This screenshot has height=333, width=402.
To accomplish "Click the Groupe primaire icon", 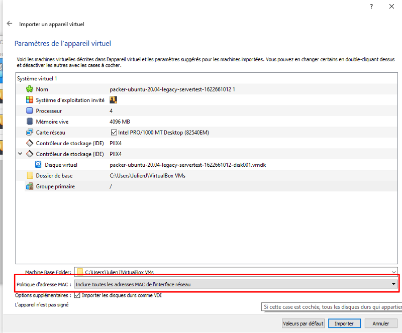I will (x=29, y=186).
